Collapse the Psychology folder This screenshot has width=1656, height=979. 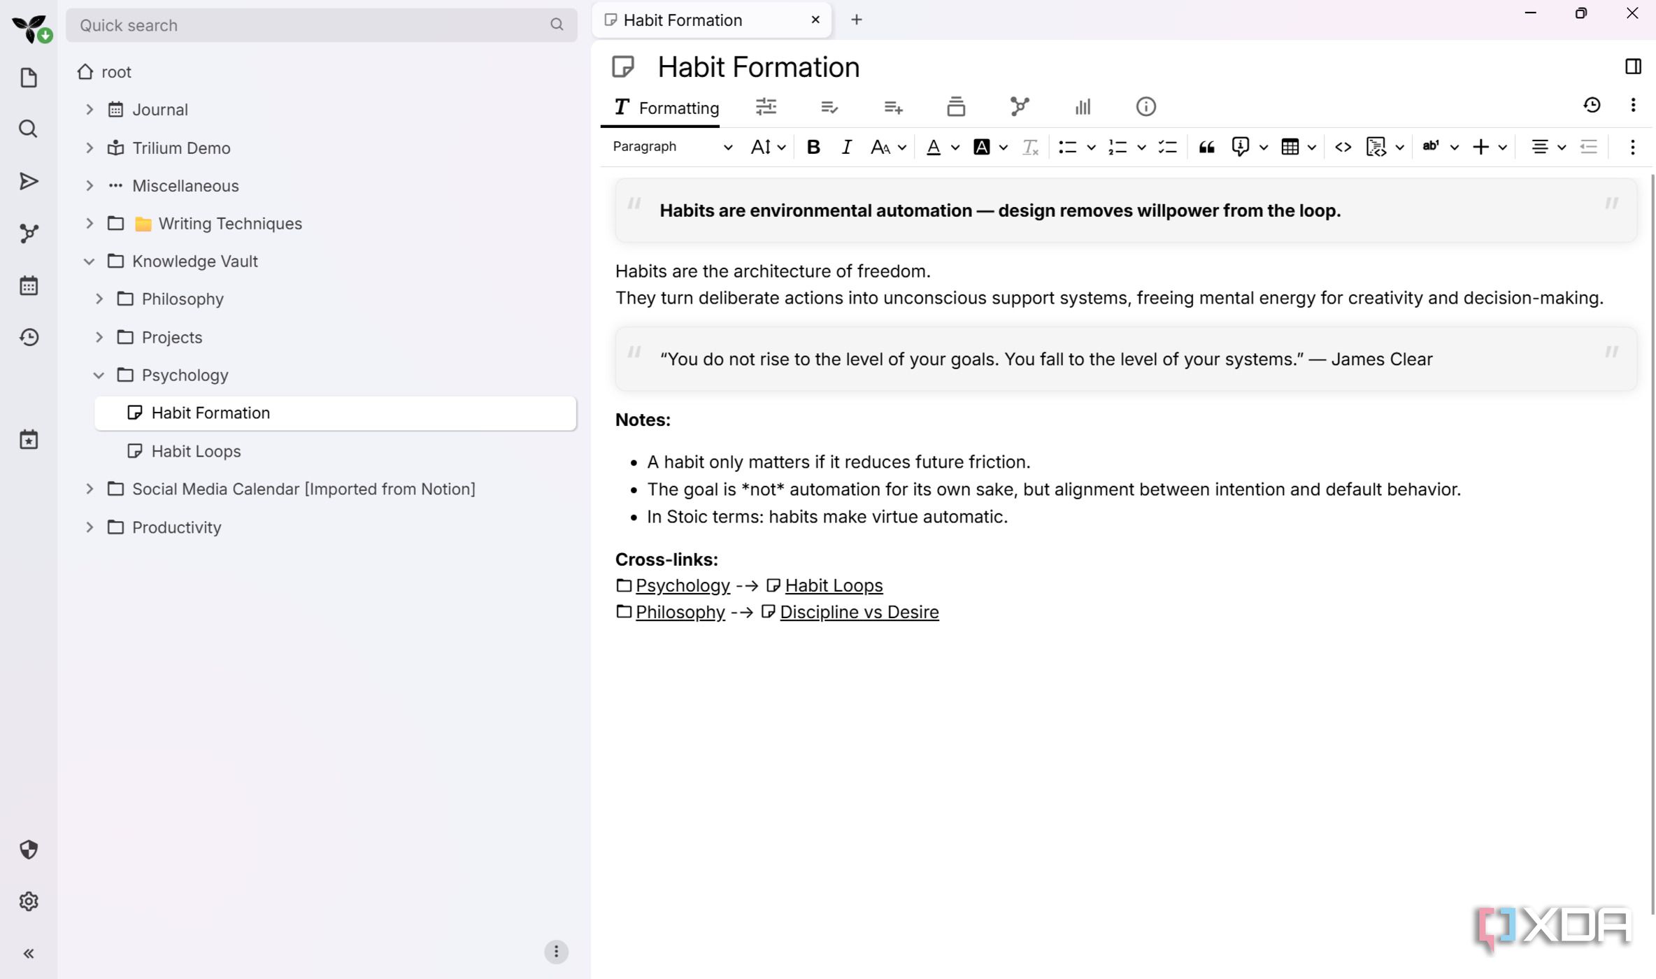click(x=99, y=376)
